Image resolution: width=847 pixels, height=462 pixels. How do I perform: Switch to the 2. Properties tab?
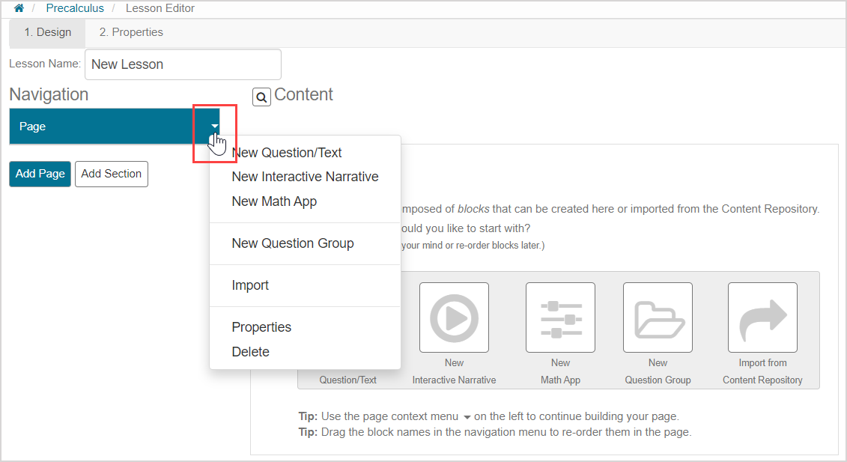131,32
